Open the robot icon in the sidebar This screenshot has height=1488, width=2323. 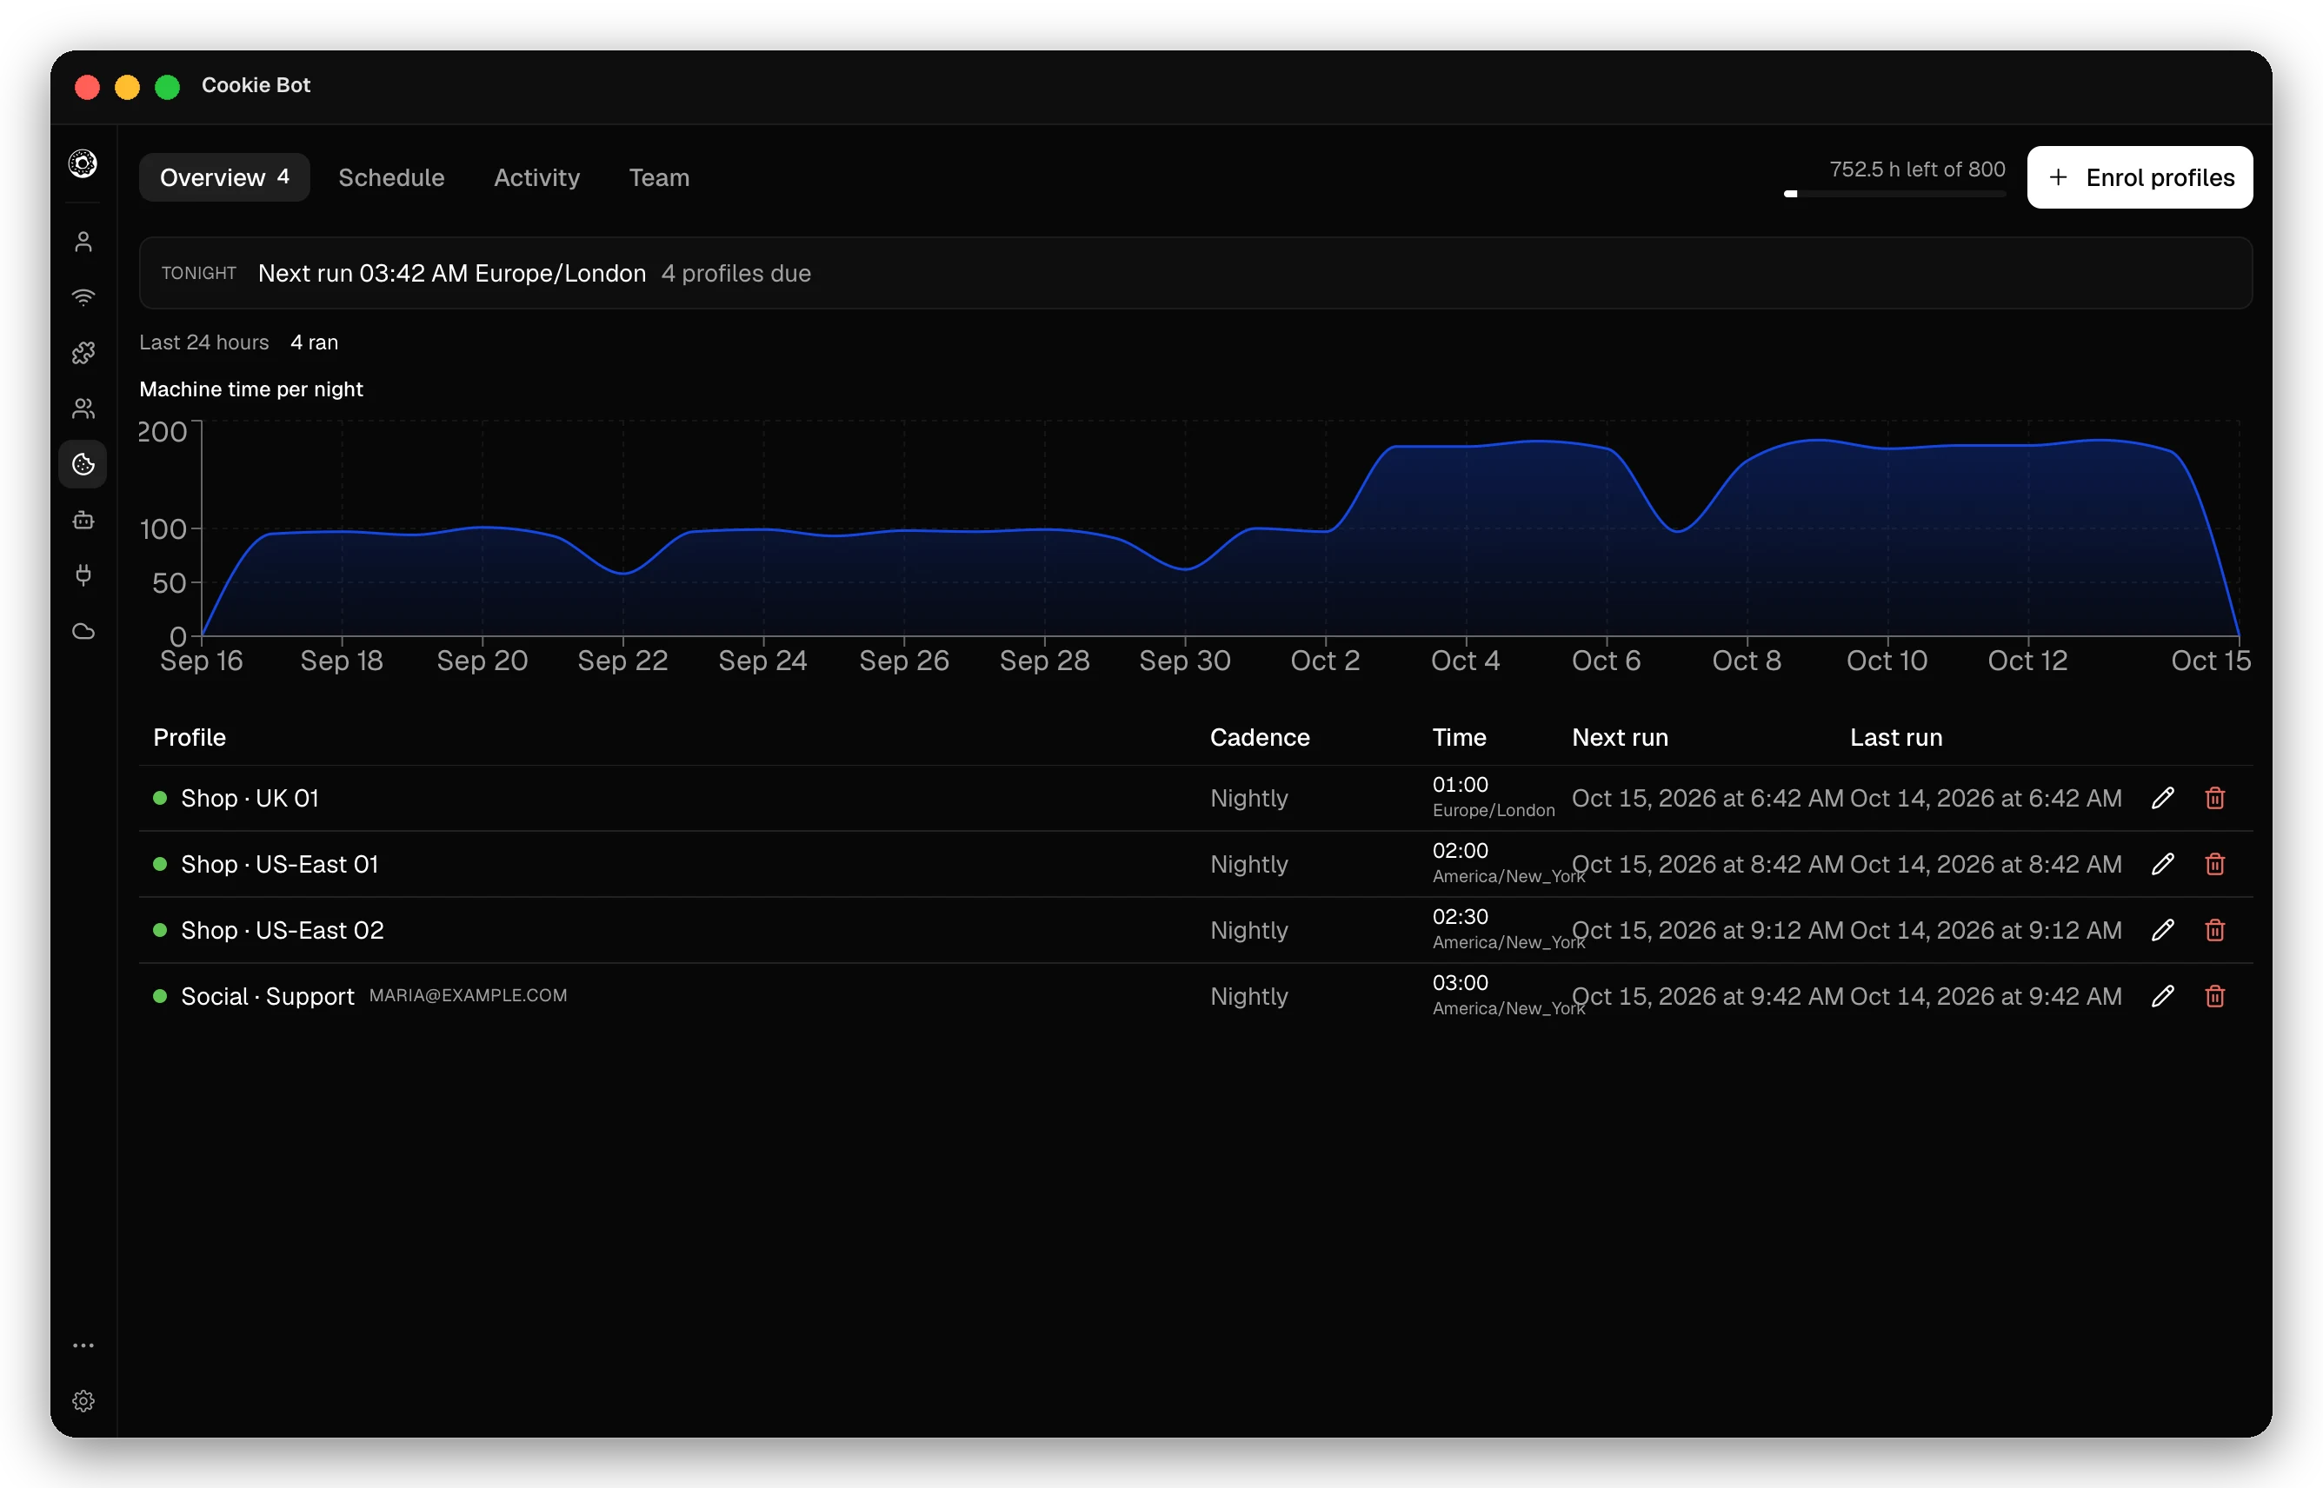point(83,520)
